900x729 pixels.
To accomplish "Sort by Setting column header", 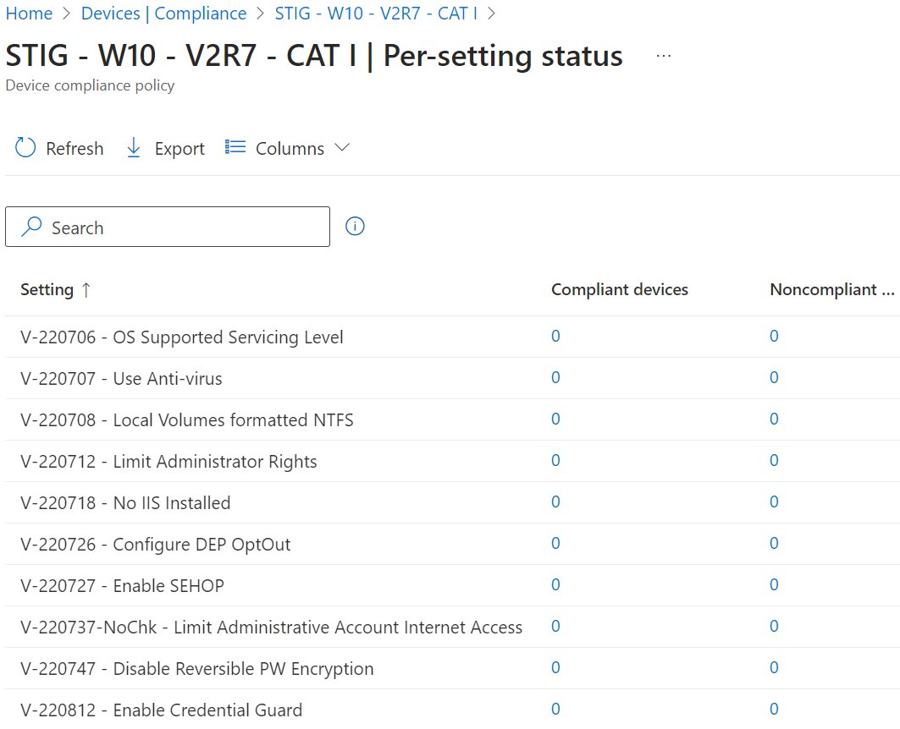I will [47, 290].
